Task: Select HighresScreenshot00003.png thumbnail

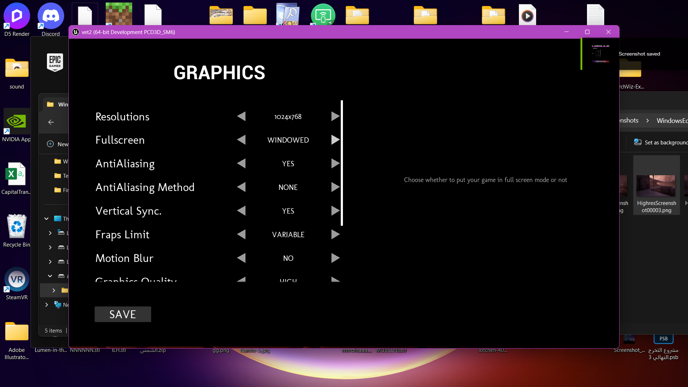Action: (656, 185)
